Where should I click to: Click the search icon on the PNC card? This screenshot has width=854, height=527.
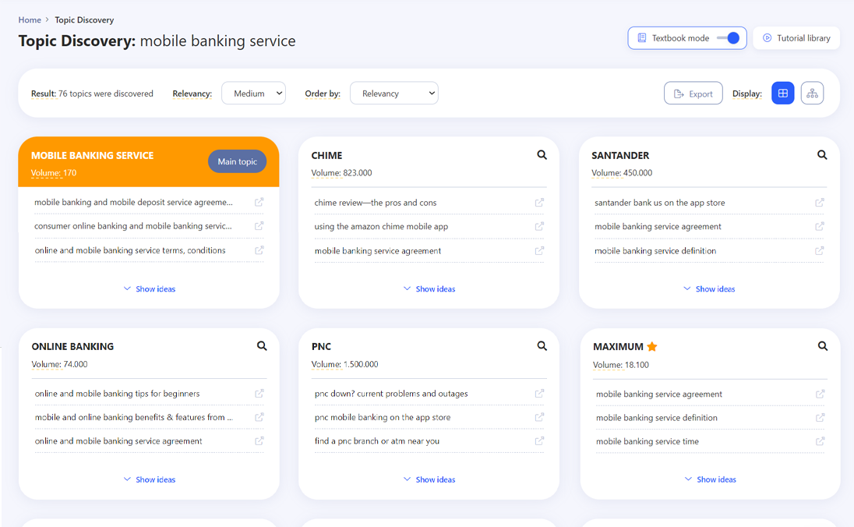coord(542,346)
